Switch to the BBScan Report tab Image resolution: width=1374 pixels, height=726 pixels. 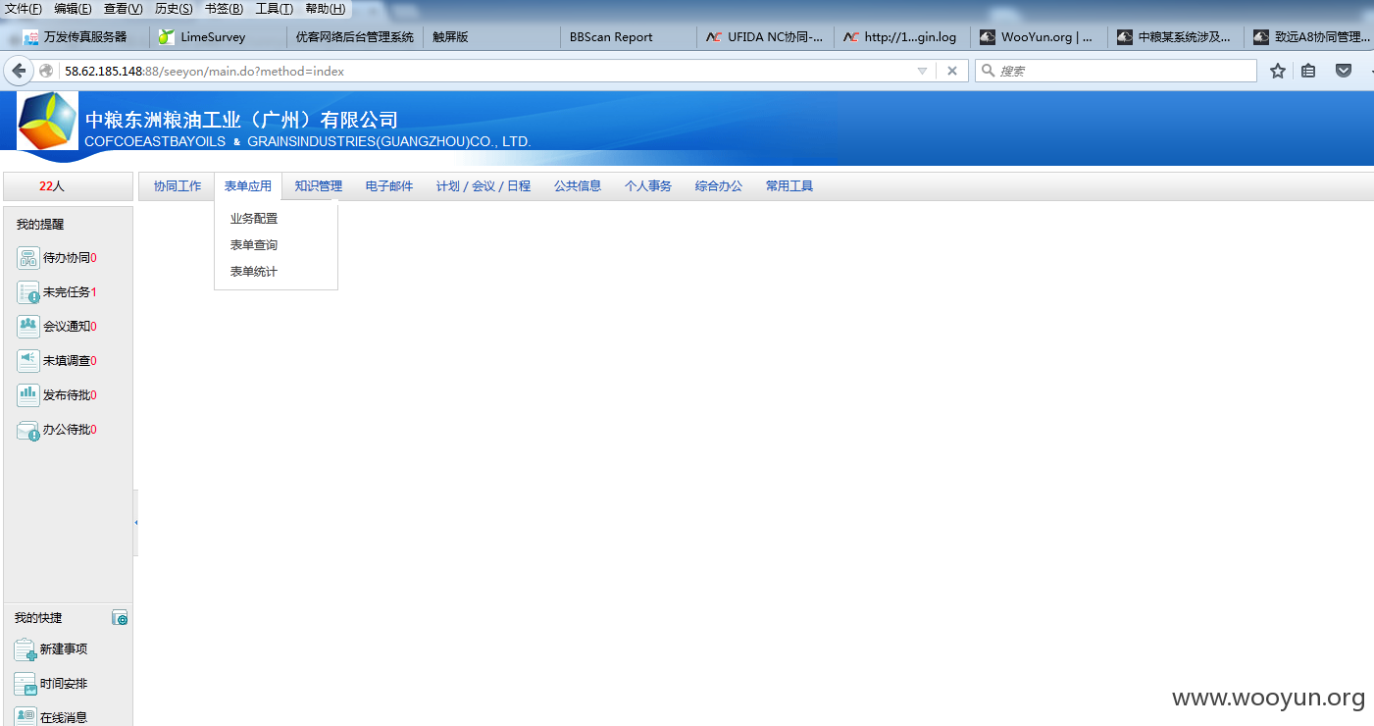629,37
